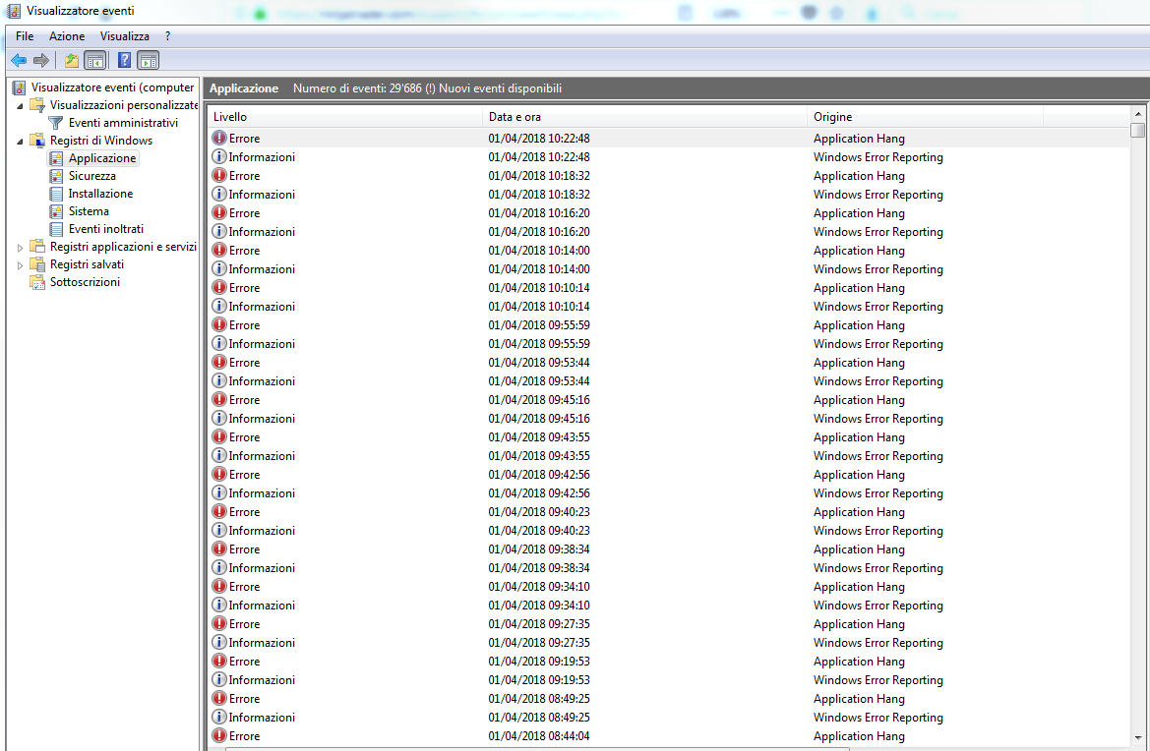Click the red error icon at 10:22:48
This screenshot has height=751, width=1150.
[x=218, y=138]
